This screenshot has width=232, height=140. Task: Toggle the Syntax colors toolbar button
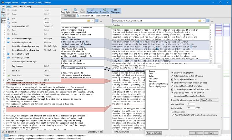(x=93, y=11)
